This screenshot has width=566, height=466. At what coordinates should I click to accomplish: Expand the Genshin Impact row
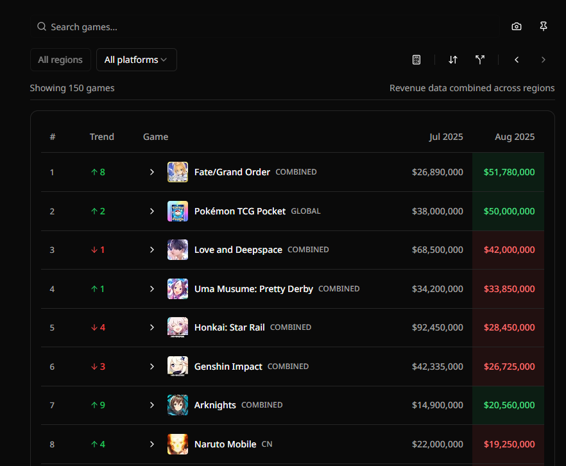tap(152, 367)
